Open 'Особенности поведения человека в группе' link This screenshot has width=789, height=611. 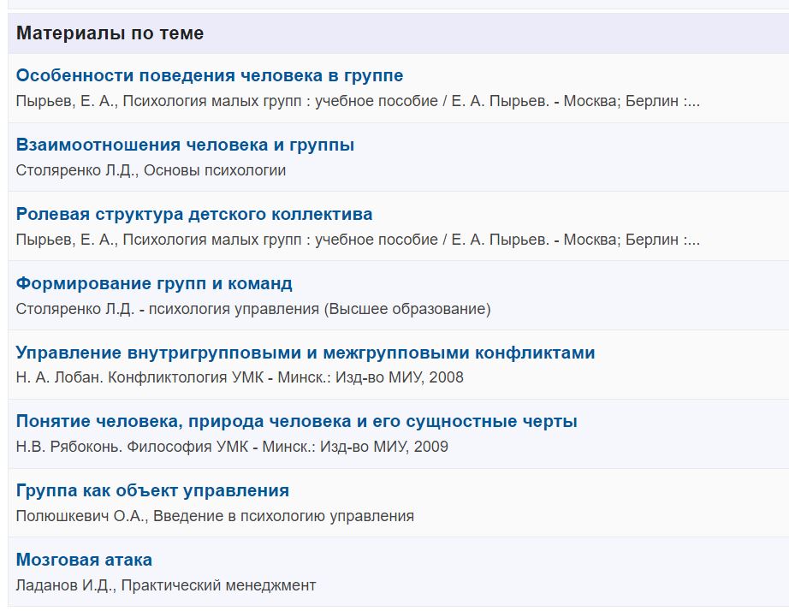point(210,76)
